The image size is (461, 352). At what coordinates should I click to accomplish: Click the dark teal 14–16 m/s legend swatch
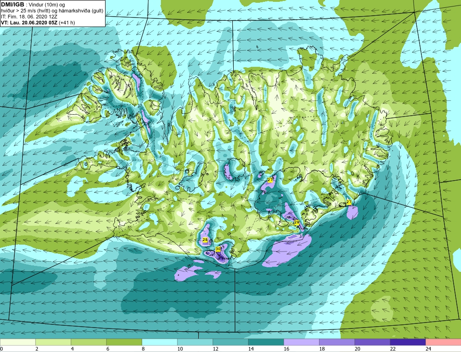coord(266,342)
